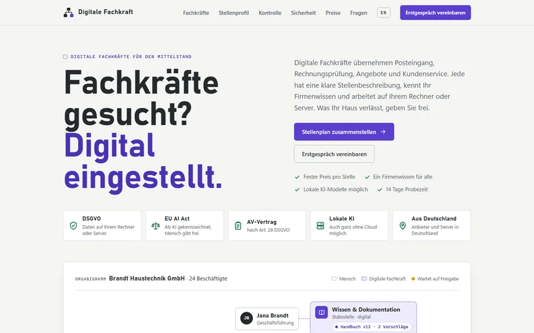The width and height of the screenshot is (534, 333).
Task: Select the EU AI Act card title
Action: (x=177, y=218)
